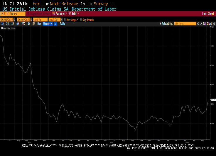Open the Weekly periodicity dropdown
The width and height of the screenshot is (216, 156).
(48, 24)
